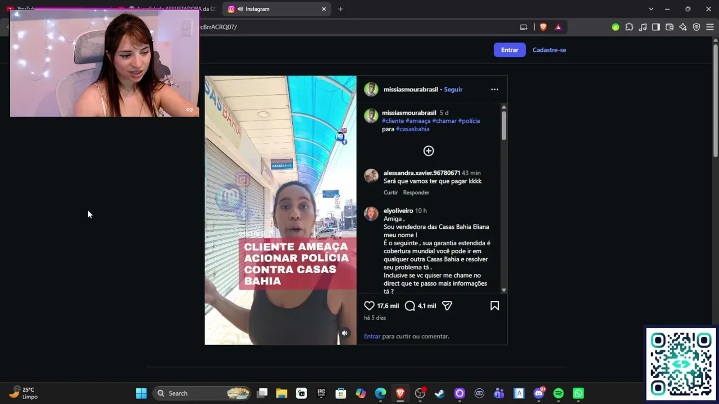The height and width of the screenshot is (404, 719).
Task: Click the taskbar Search box
Action: pyautogui.click(x=202, y=393)
